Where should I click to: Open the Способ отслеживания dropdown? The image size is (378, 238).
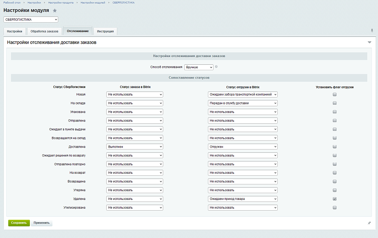[x=199, y=67]
